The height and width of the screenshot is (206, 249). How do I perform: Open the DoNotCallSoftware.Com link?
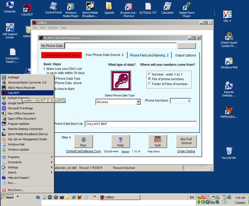(83, 151)
